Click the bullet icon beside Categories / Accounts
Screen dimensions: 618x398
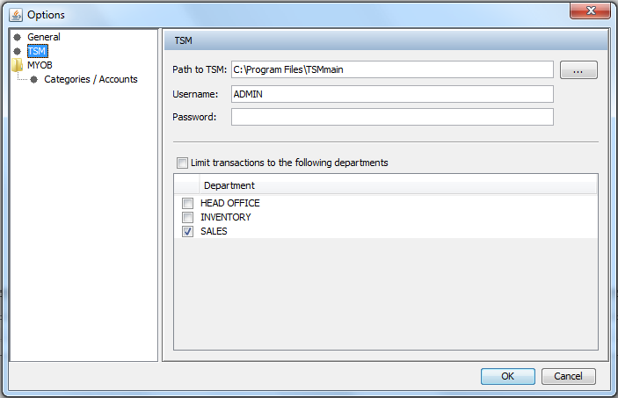[33, 80]
